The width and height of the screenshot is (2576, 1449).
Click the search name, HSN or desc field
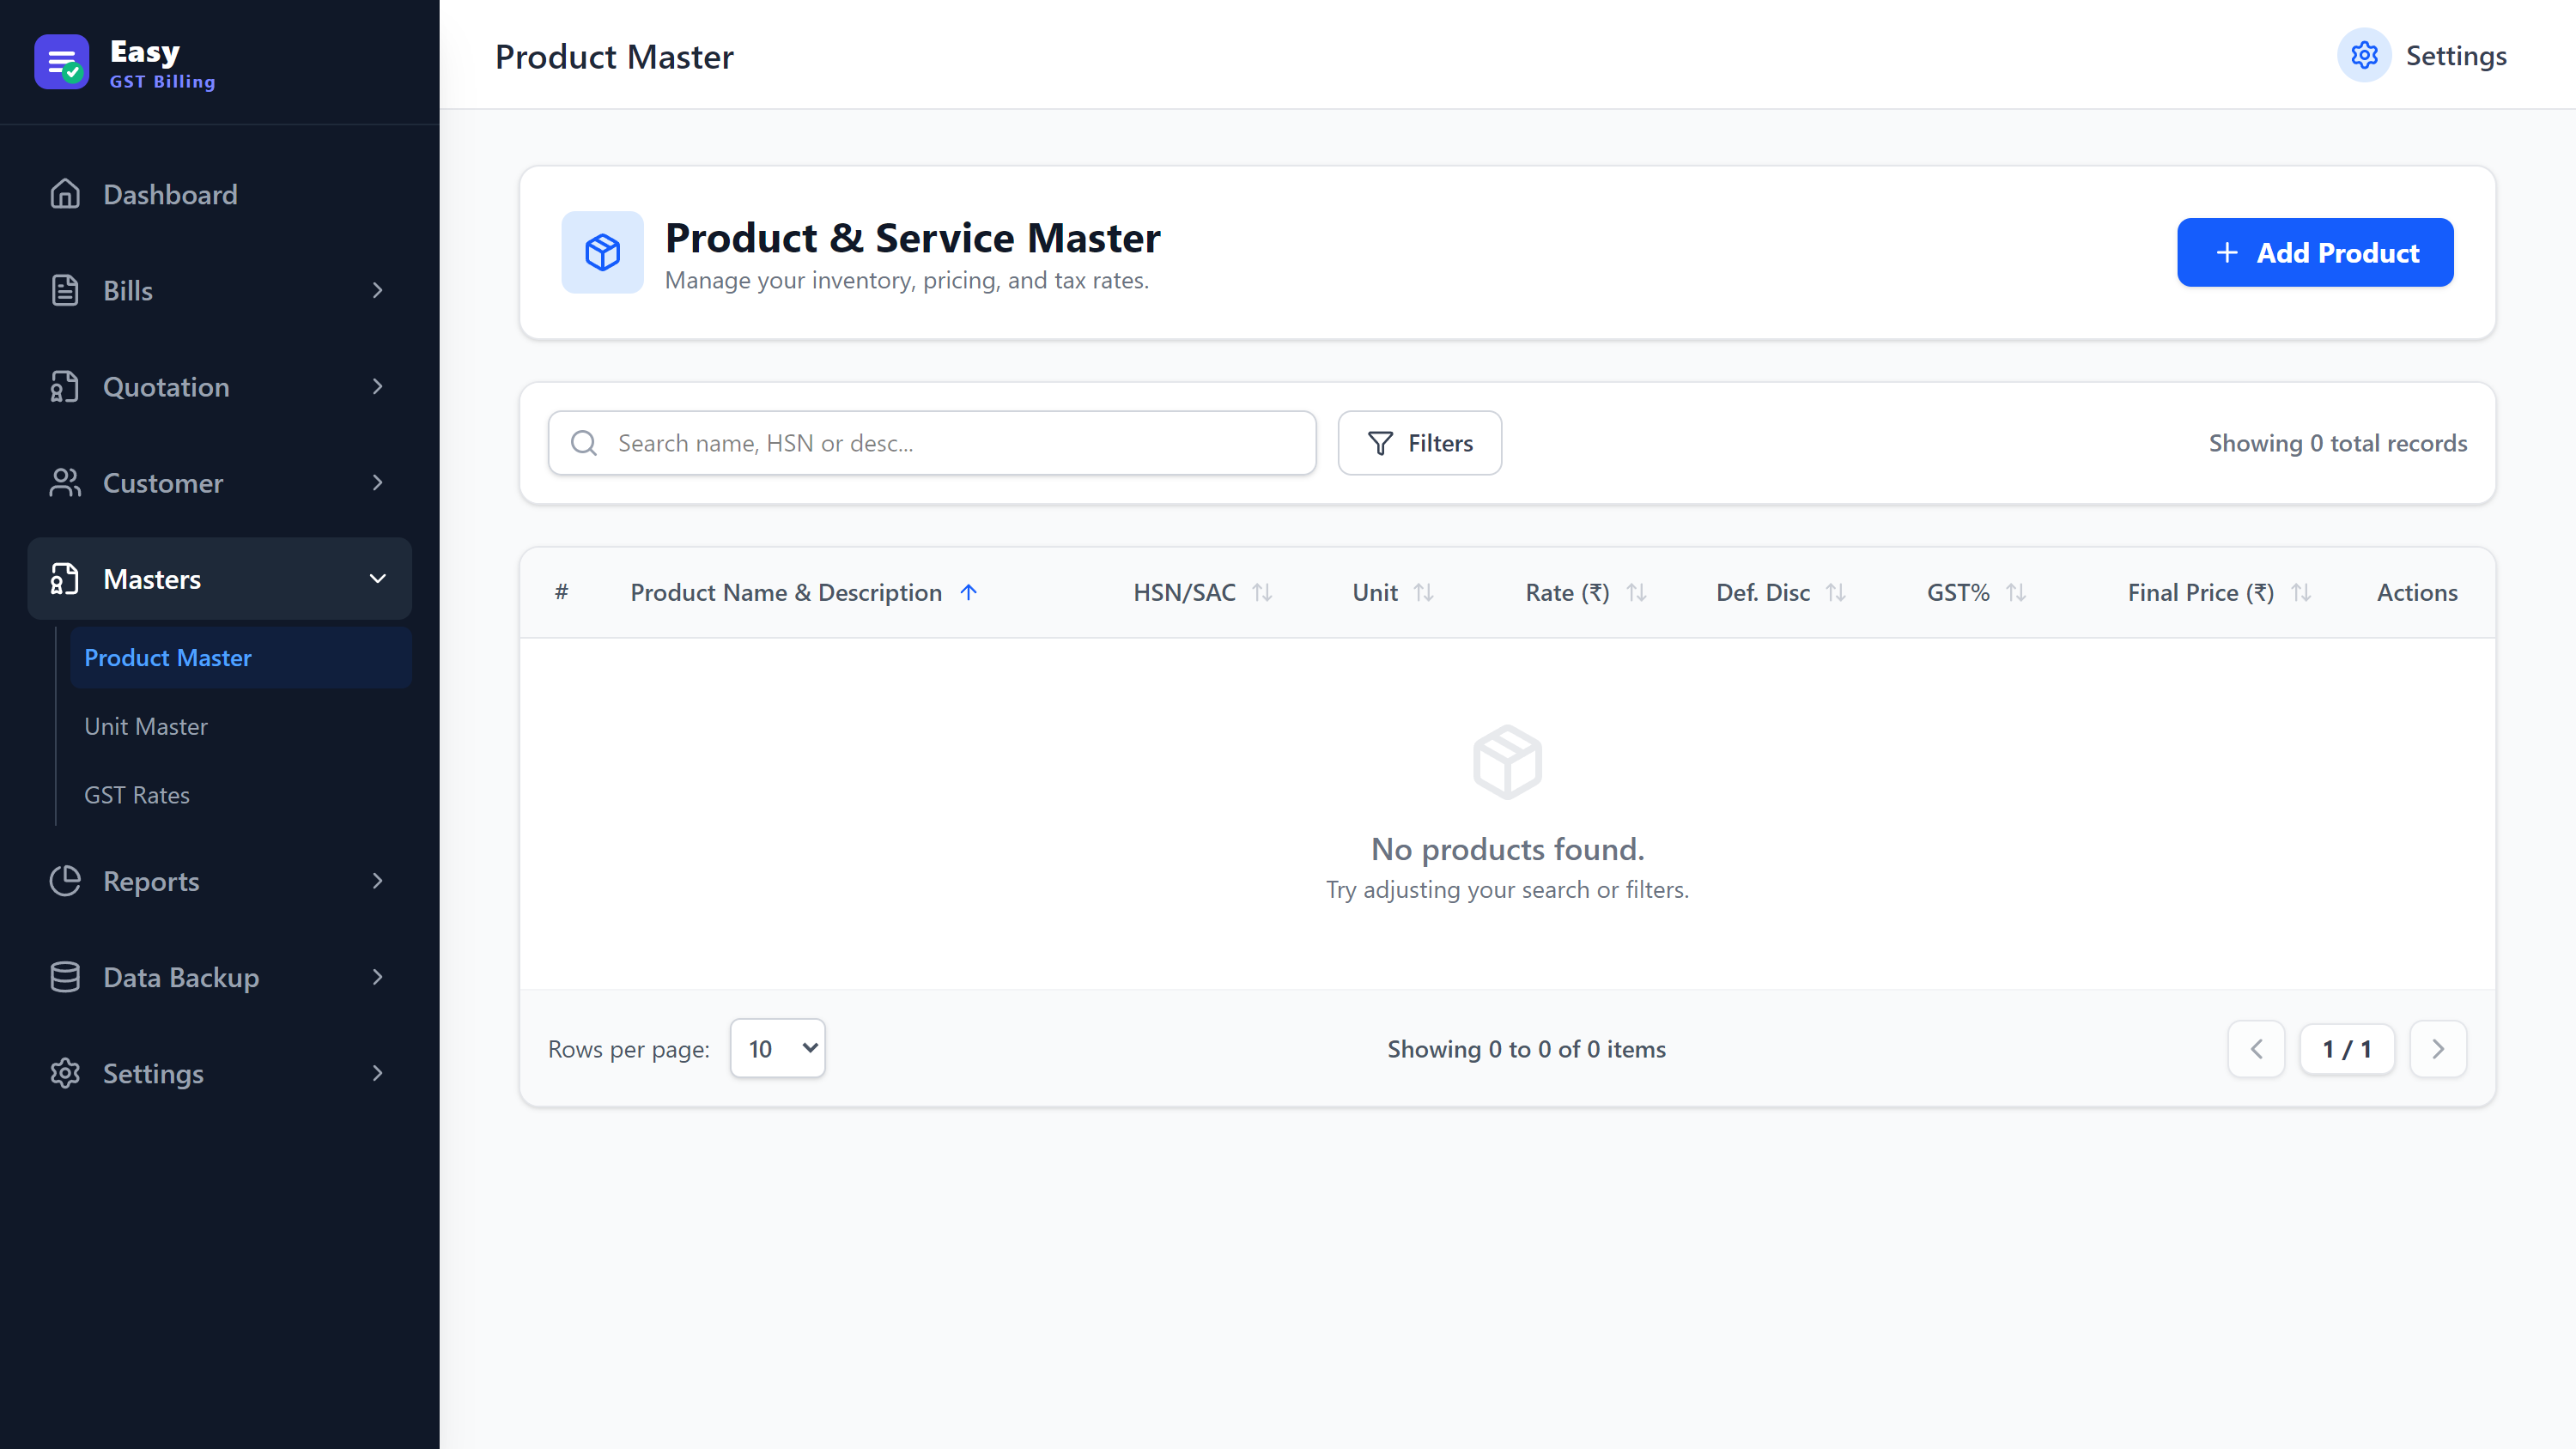(932, 443)
